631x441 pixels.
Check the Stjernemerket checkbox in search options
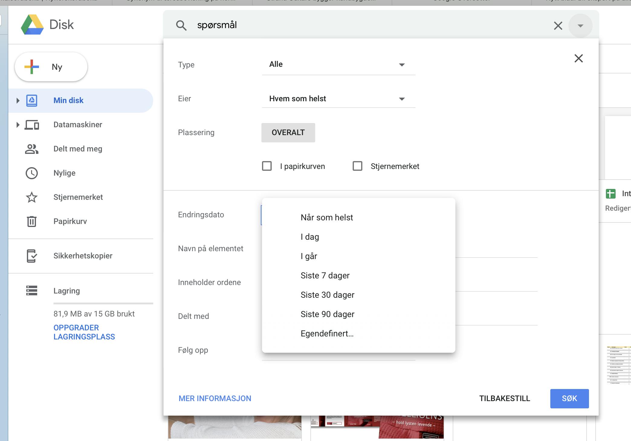point(358,166)
